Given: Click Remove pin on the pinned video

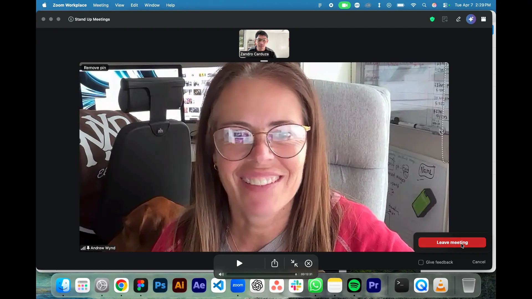Looking at the screenshot, I should coord(95,68).
